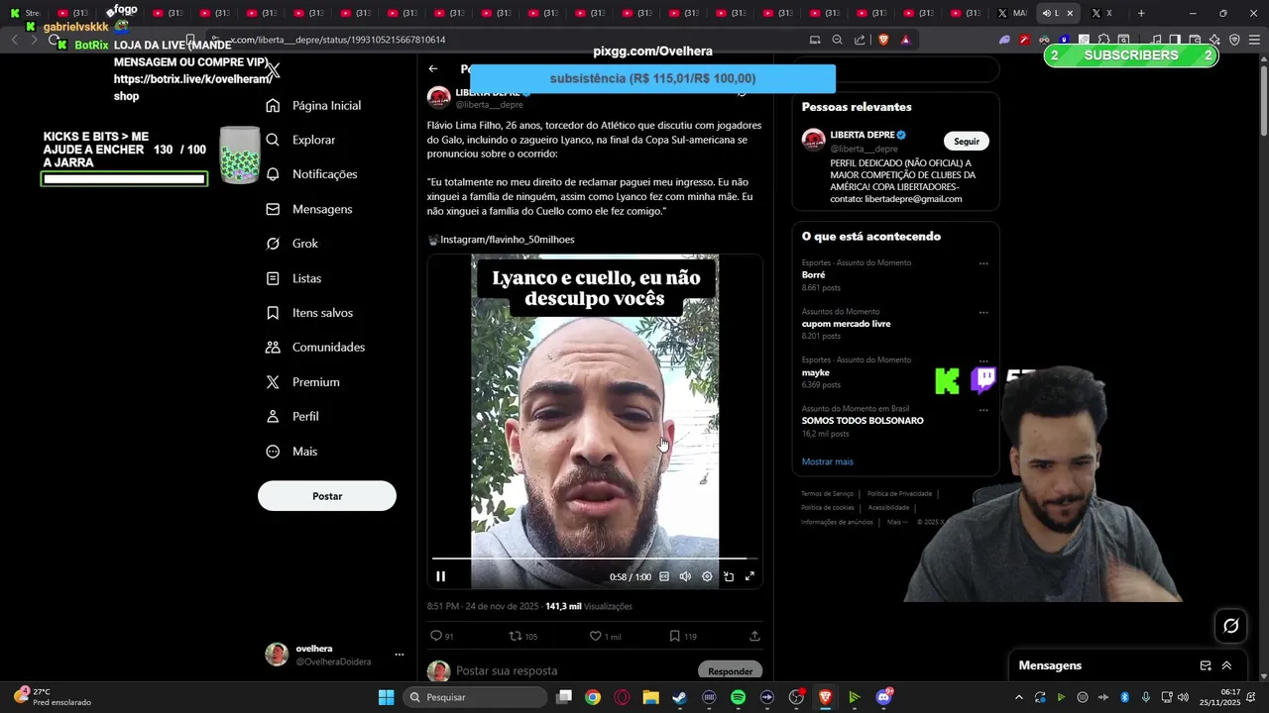Show hidden system tray icons chevron
Viewport: 1269px width, 713px height.
1019,697
